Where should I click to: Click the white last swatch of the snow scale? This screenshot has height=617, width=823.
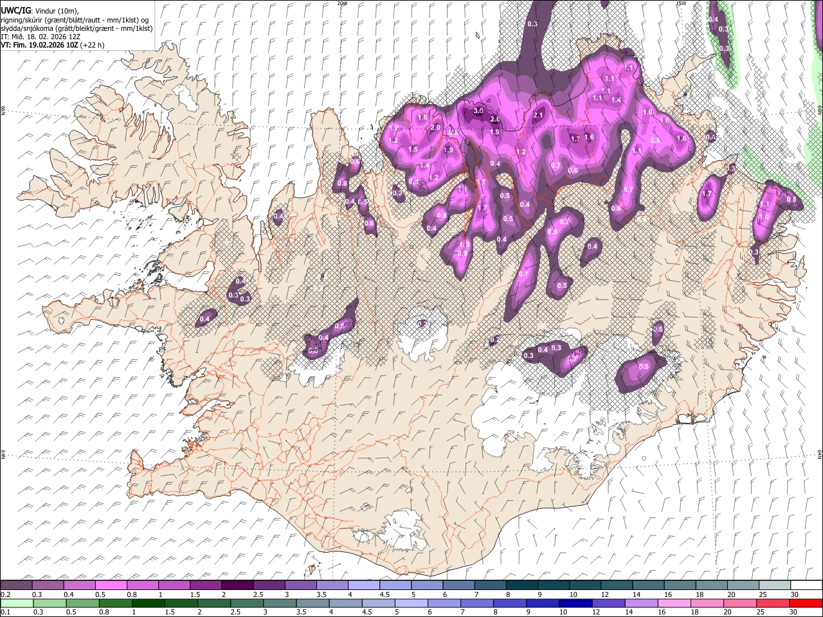click(x=806, y=585)
